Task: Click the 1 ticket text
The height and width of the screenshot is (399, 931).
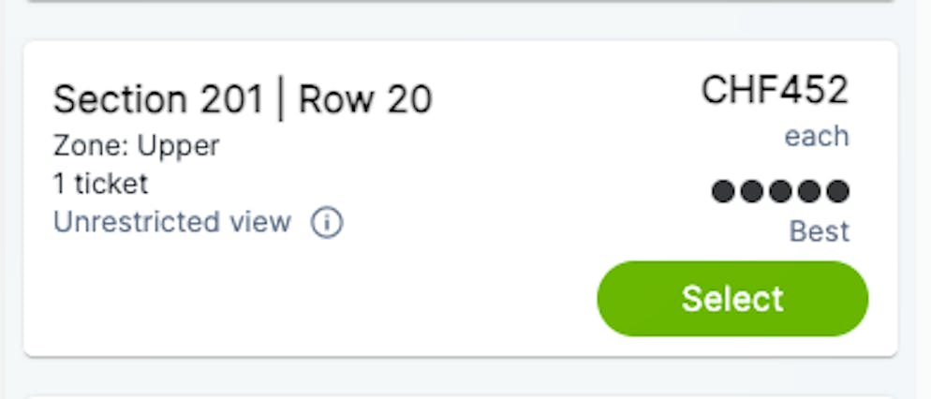Action: [101, 185]
